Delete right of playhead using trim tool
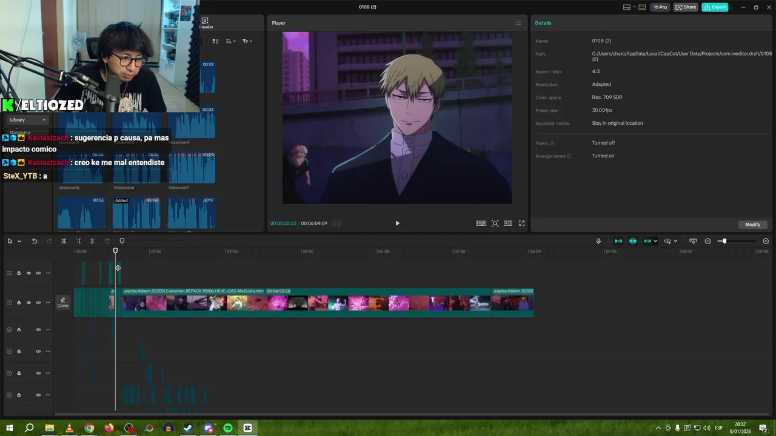The height and width of the screenshot is (436, 776). pyautogui.click(x=92, y=241)
